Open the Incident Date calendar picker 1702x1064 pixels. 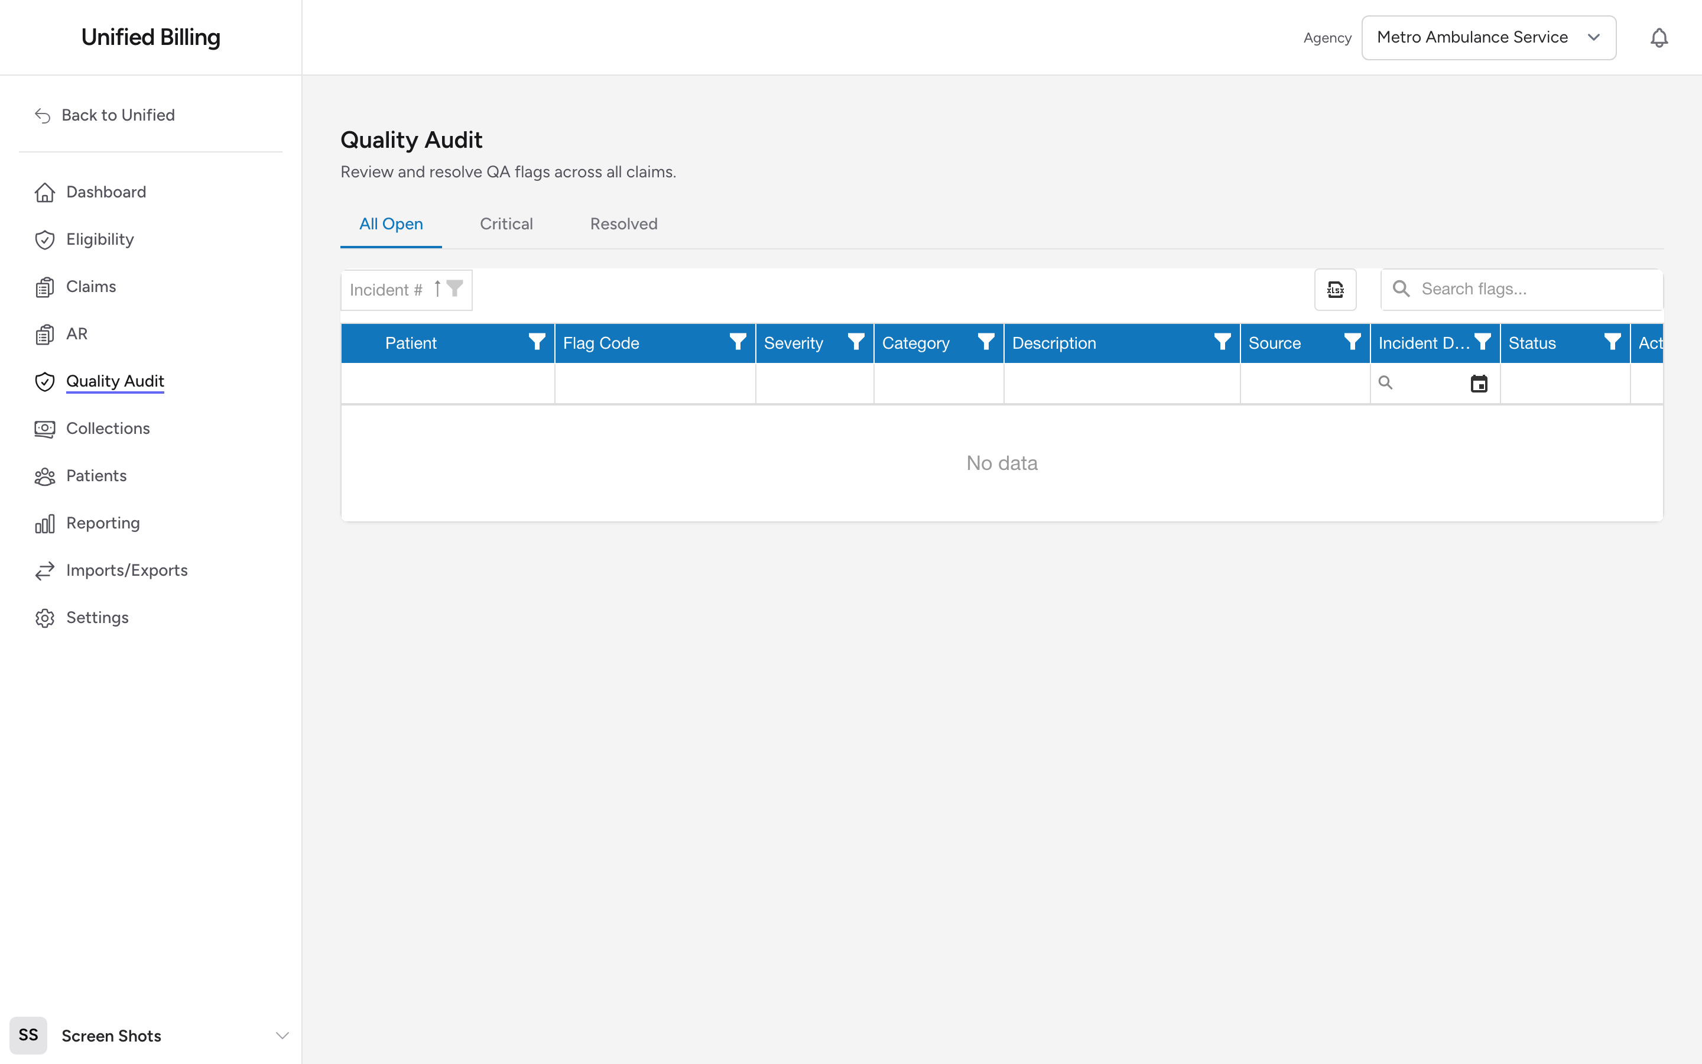tap(1479, 384)
